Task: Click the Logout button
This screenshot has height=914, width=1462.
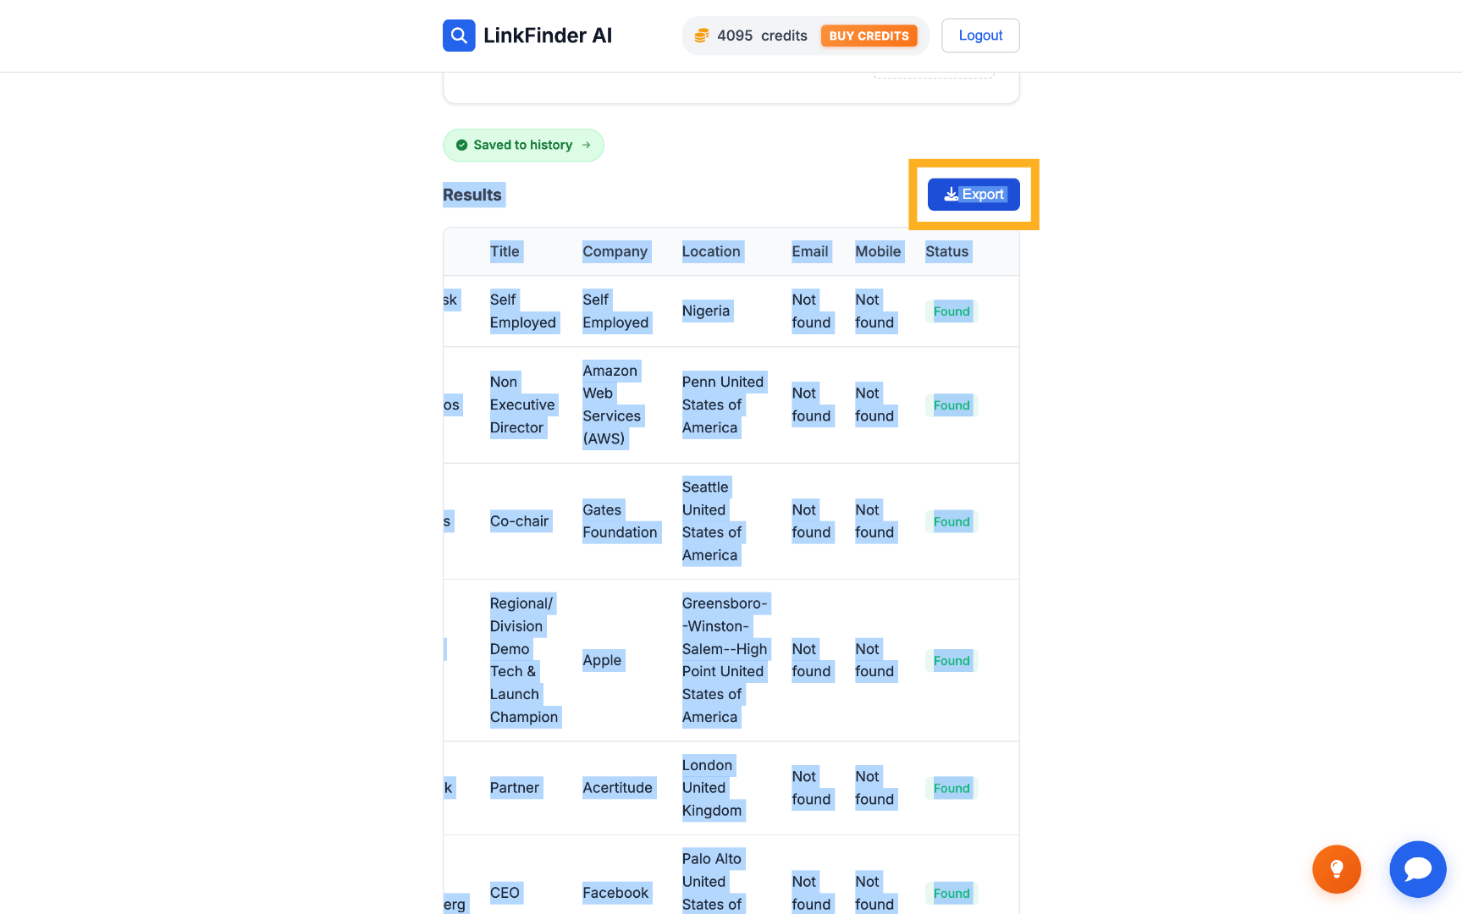Action: coord(980,36)
